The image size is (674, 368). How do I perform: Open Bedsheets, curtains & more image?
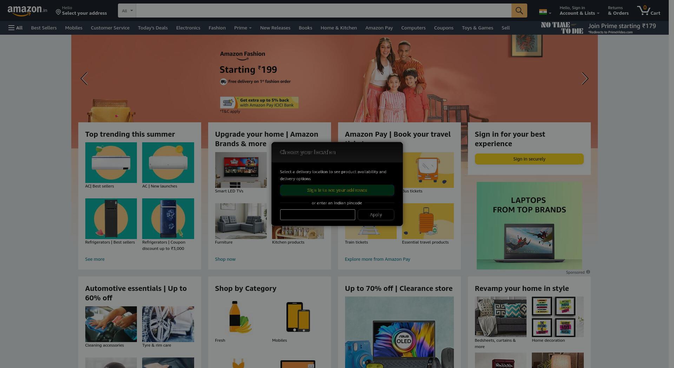(501, 317)
